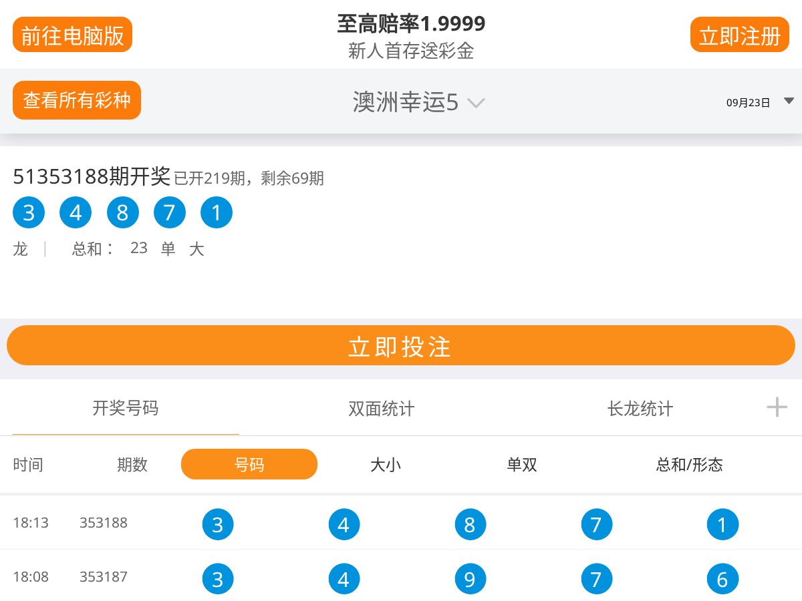Select the 大小 column filter
802x601 pixels.
click(386, 465)
